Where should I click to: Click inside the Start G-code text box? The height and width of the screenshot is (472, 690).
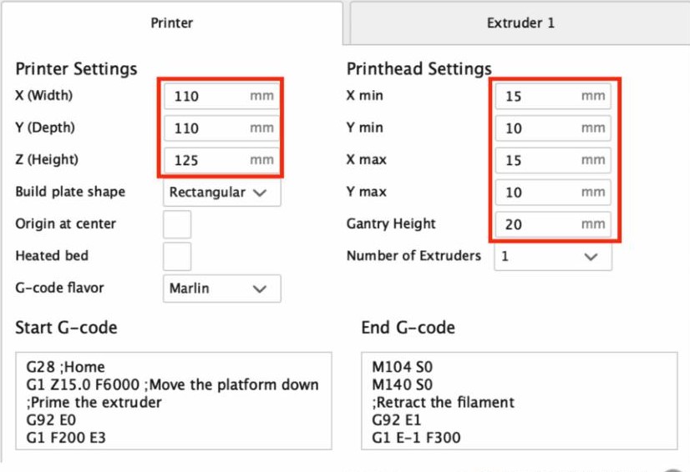point(174,401)
